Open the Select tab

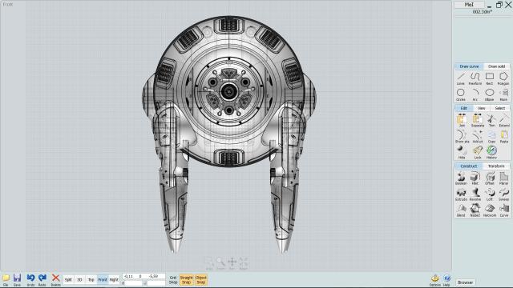coord(500,108)
